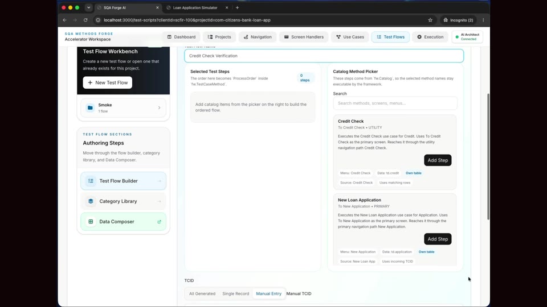
Task: Click the SQA Methods Forge logo text
Action: pos(89,34)
